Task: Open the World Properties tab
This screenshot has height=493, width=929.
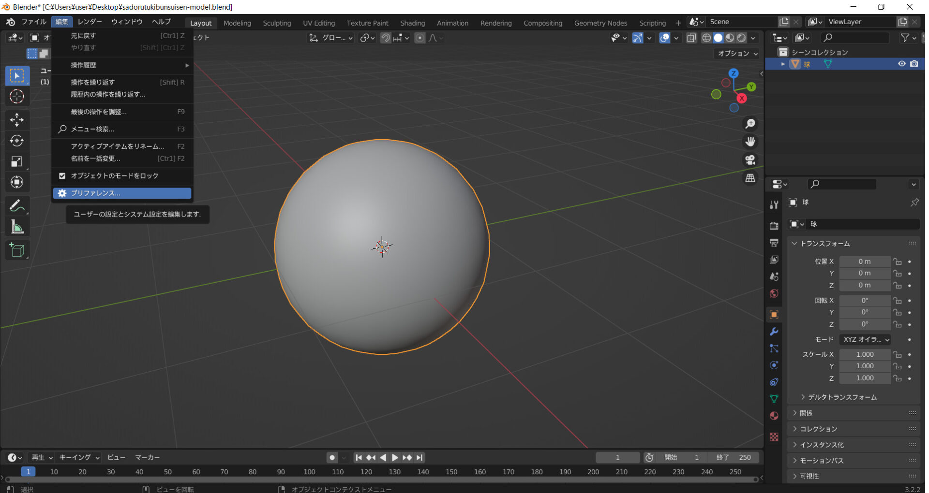Action: point(774,293)
